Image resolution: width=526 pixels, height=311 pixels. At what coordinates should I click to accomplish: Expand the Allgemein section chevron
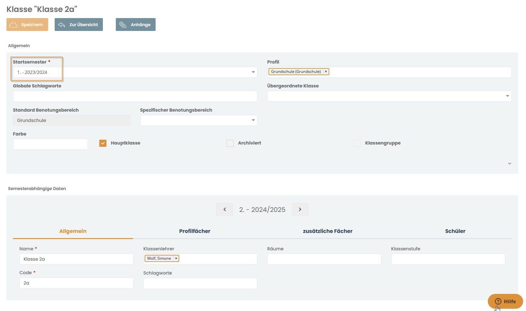pyautogui.click(x=510, y=164)
